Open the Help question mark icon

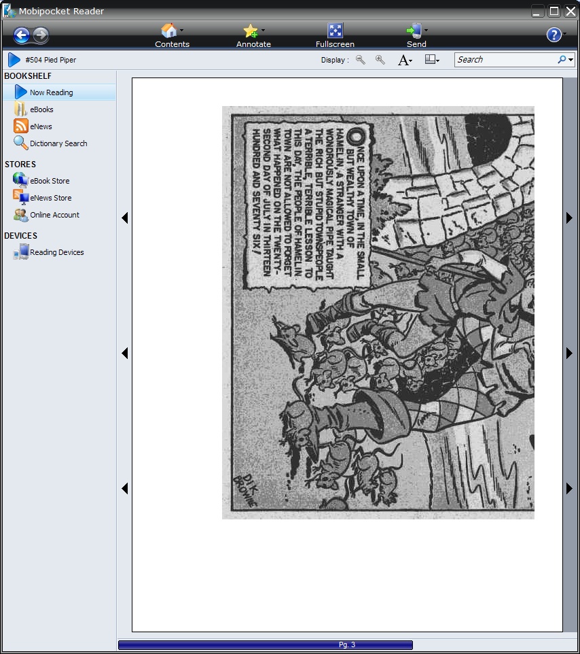pos(554,35)
